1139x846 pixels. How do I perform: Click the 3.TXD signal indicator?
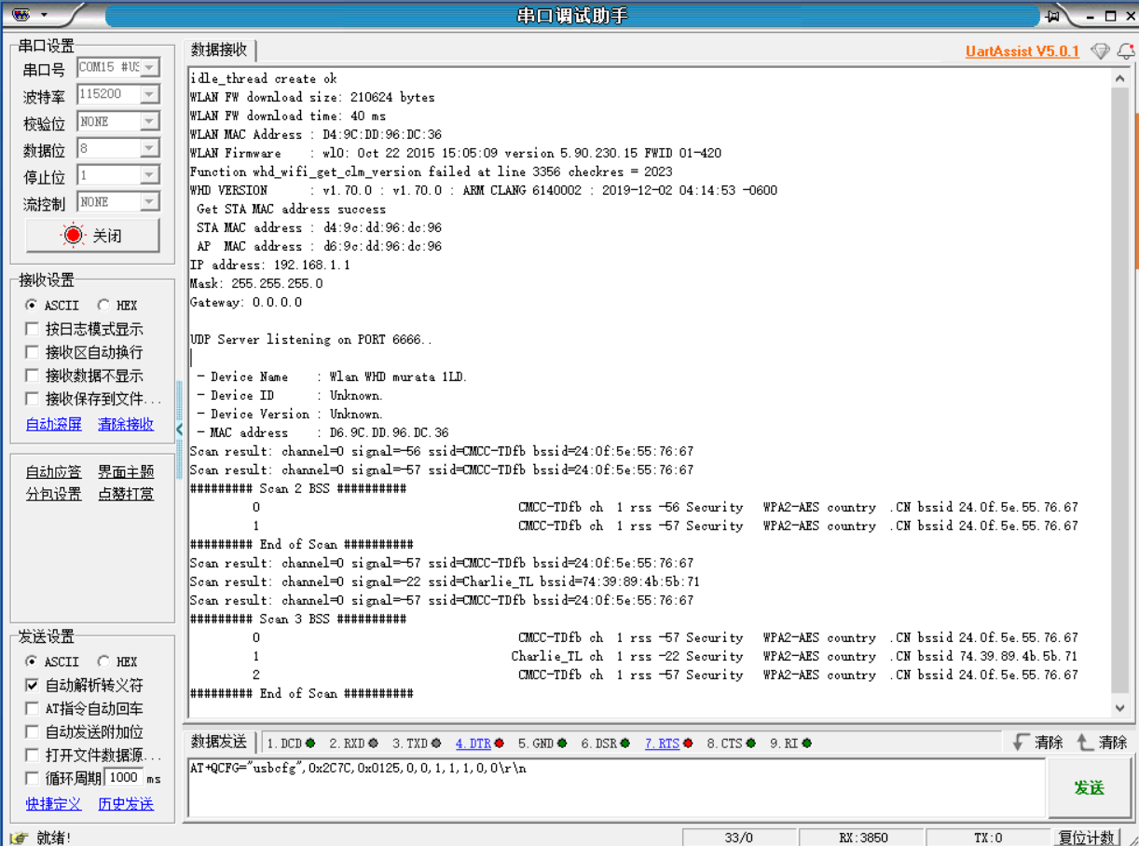(417, 744)
